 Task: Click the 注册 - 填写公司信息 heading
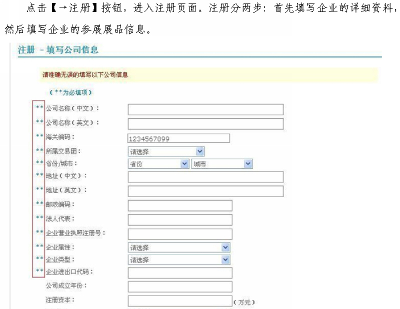(58, 50)
